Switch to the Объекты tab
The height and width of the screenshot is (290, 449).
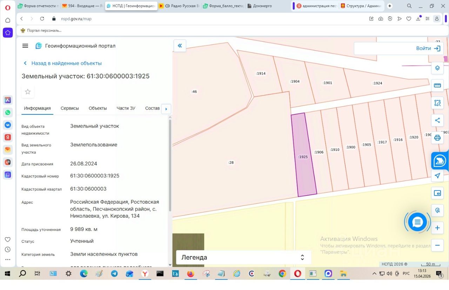(98, 108)
